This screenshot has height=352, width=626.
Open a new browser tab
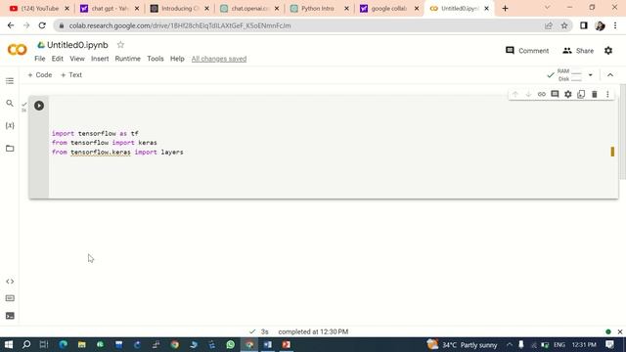pyautogui.click(x=505, y=9)
